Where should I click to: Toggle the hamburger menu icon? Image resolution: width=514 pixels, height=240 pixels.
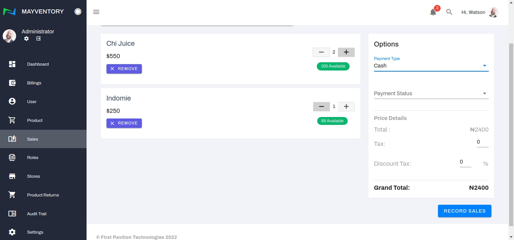coord(96,12)
